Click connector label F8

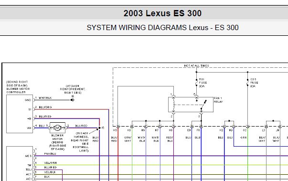tap(198, 130)
